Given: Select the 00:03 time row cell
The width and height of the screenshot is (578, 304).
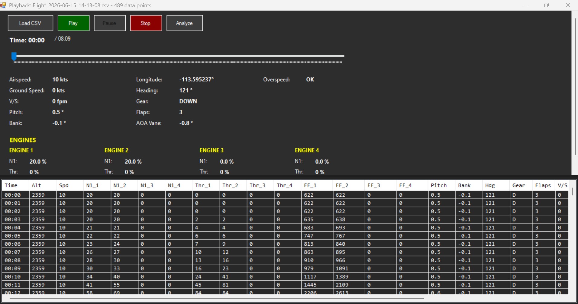Looking at the screenshot, I should point(15,220).
